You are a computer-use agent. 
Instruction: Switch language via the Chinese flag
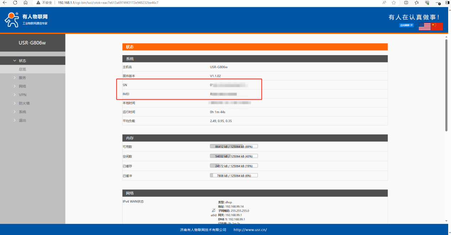[437, 26]
